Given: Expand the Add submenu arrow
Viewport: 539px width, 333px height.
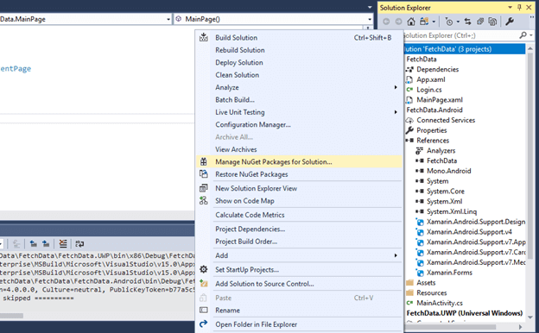Looking at the screenshot, I should click(x=396, y=255).
